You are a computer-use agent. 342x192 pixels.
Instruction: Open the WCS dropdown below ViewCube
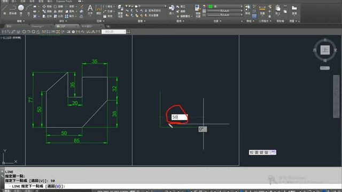pyautogui.click(x=325, y=68)
